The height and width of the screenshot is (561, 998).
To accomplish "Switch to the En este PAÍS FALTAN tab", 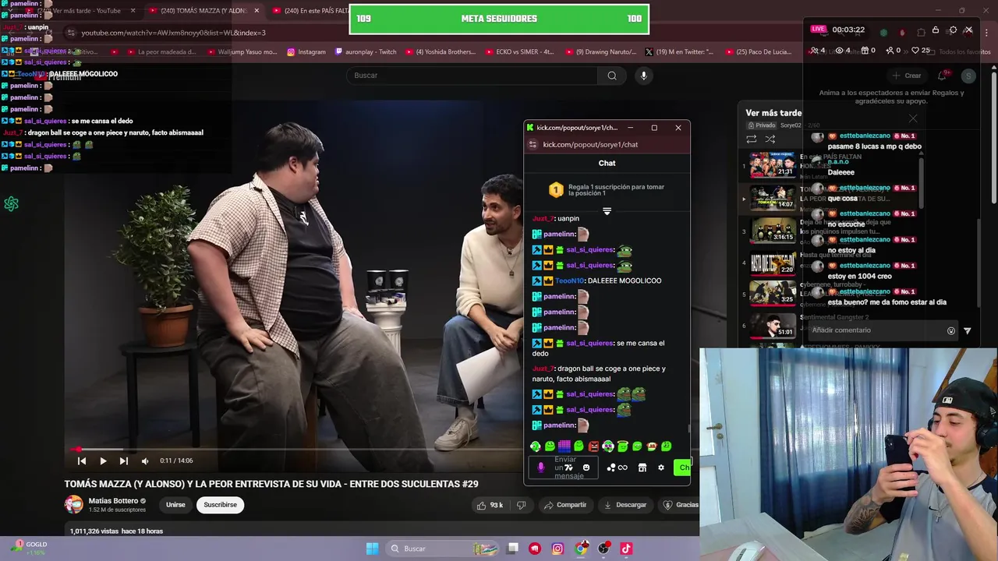I will (316, 11).
